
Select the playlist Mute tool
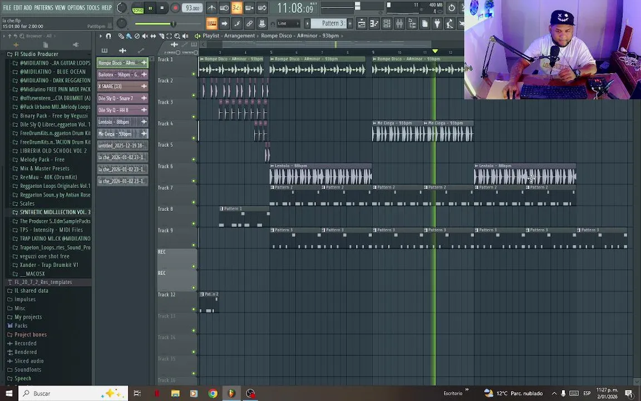(145, 36)
